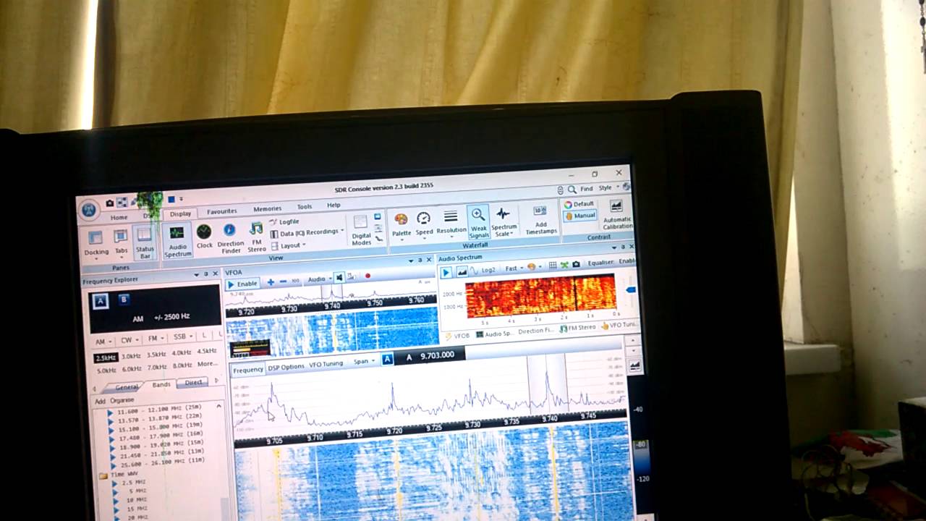Select the 6.0kHz filter bandwidth
The height and width of the screenshot is (521, 926).
pos(131,369)
